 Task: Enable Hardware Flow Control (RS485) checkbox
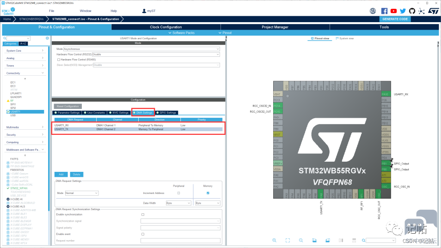point(59,60)
